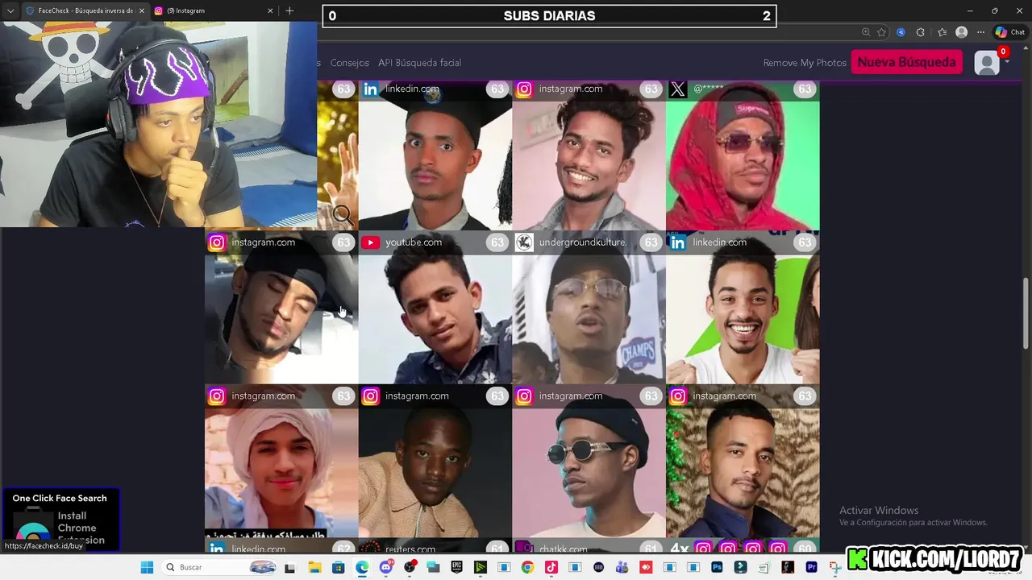Click the Edge browser profile avatar
Viewport: 1032px width, 580px height.
click(x=961, y=32)
